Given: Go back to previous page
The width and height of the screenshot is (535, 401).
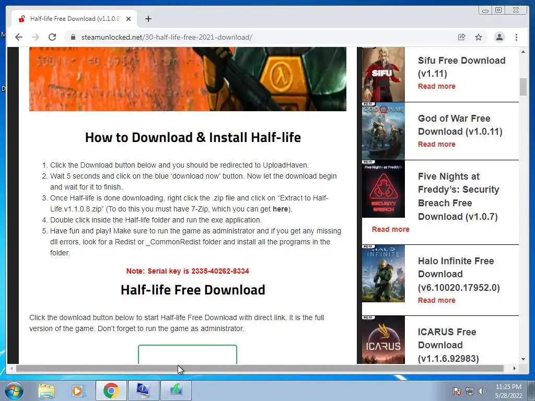Looking at the screenshot, I should 19,37.
